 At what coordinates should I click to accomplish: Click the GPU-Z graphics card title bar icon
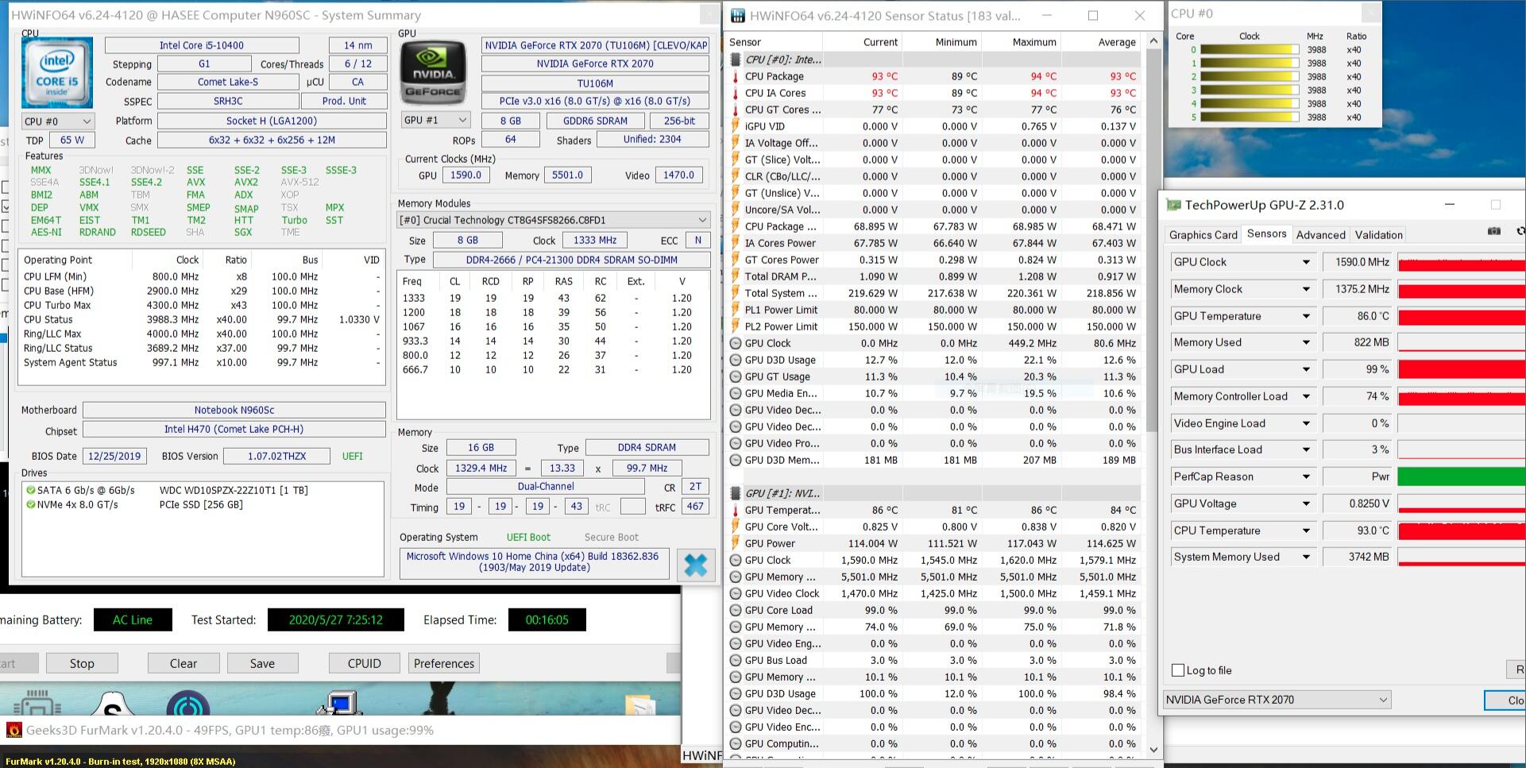pyautogui.click(x=1173, y=205)
